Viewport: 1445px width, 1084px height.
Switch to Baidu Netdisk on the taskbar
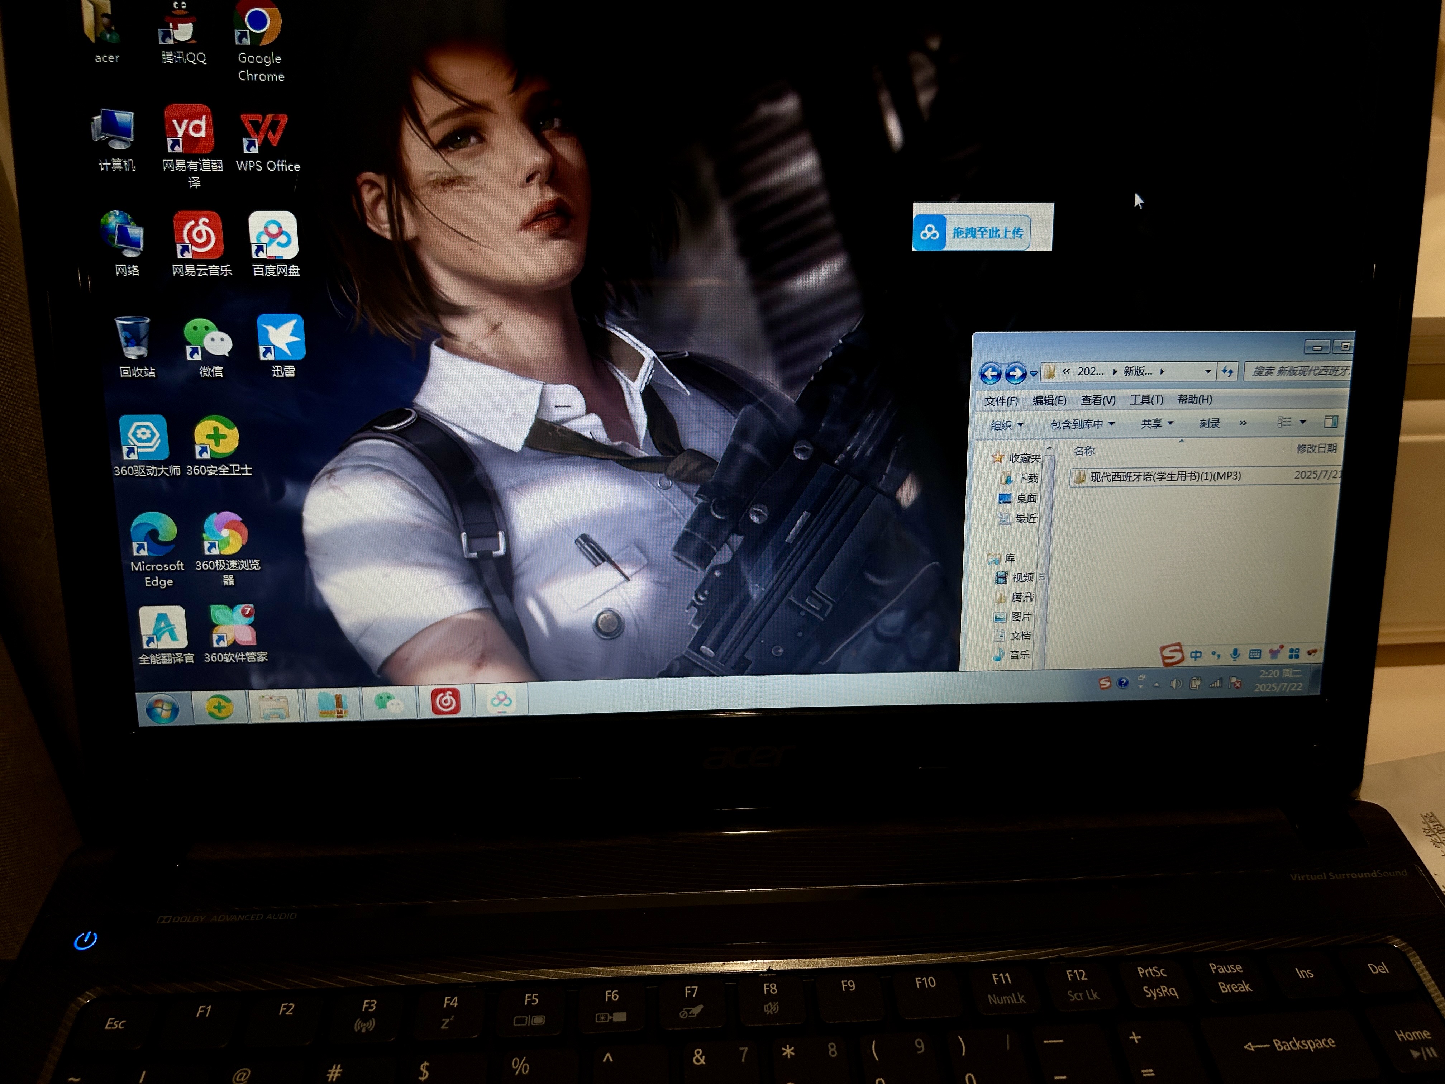click(x=501, y=700)
